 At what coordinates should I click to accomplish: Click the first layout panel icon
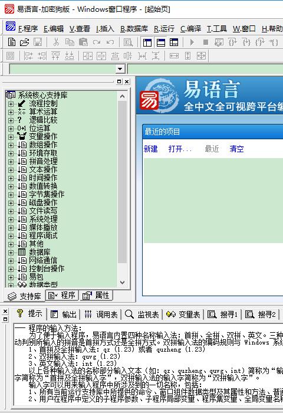pyautogui.click(x=147, y=42)
